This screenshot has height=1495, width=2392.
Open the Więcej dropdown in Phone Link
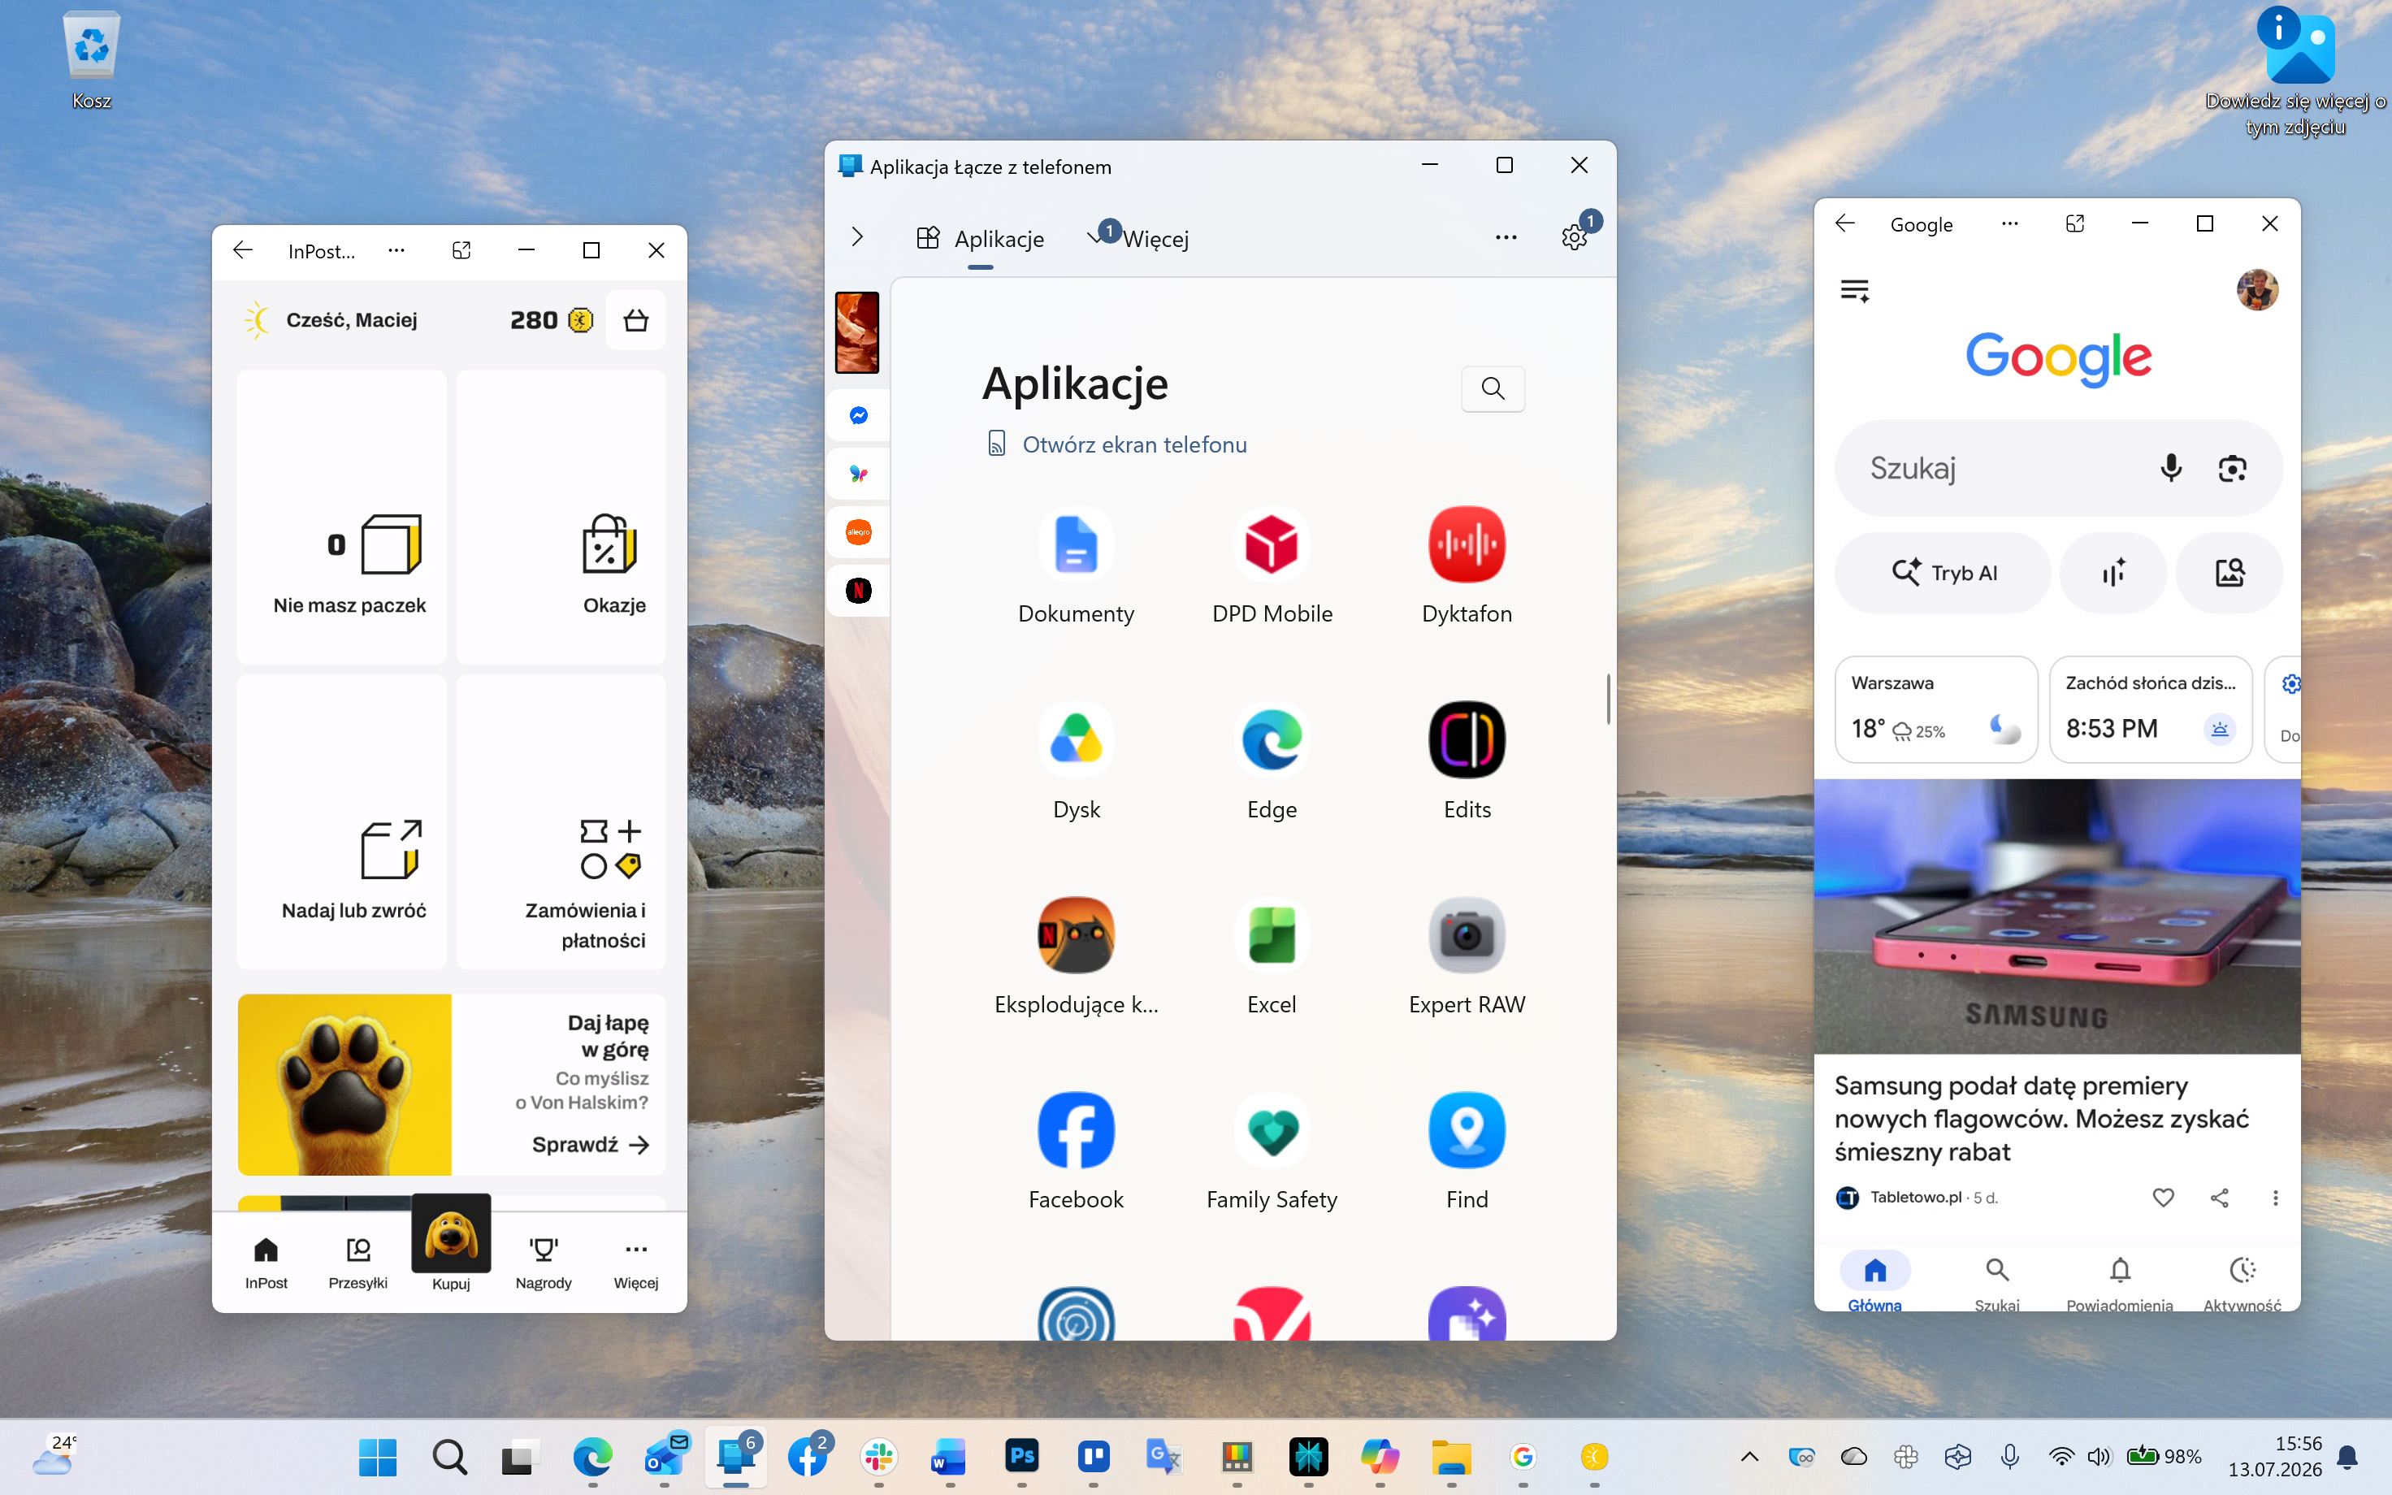point(1140,238)
